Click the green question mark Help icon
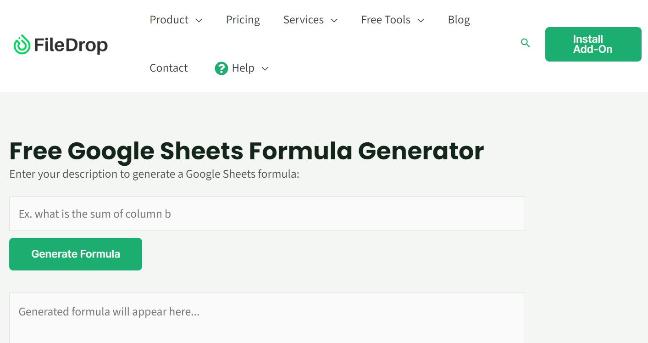Image resolution: width=648 pixels, height=343 pixels. [x=222, y=68]
